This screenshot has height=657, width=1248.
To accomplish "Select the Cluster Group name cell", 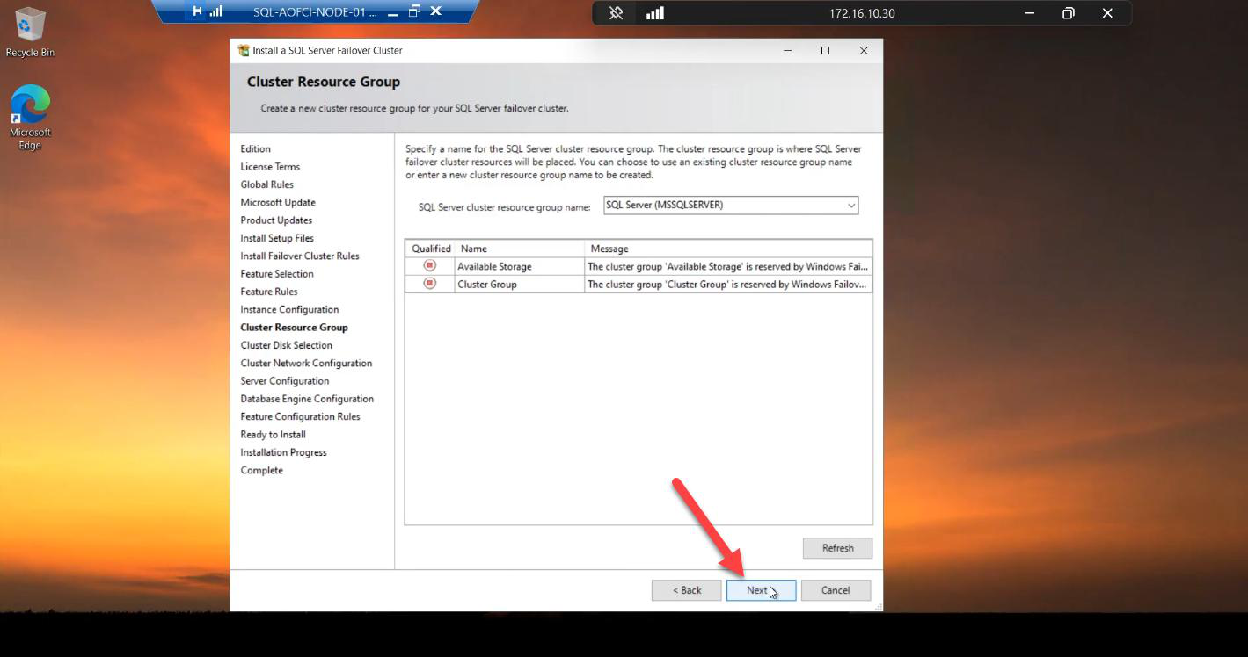I will click(x=520, y=284).
